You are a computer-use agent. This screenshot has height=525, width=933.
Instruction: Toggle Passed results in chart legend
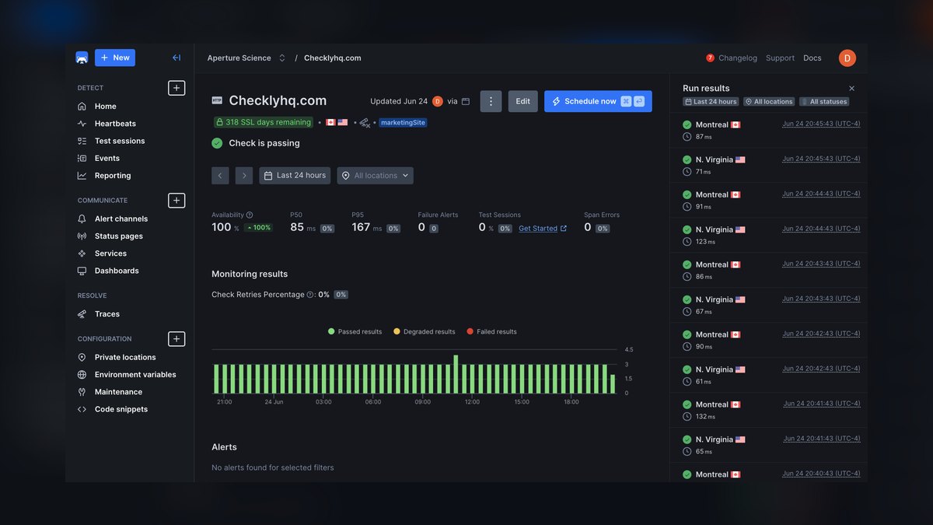(355, 332)
